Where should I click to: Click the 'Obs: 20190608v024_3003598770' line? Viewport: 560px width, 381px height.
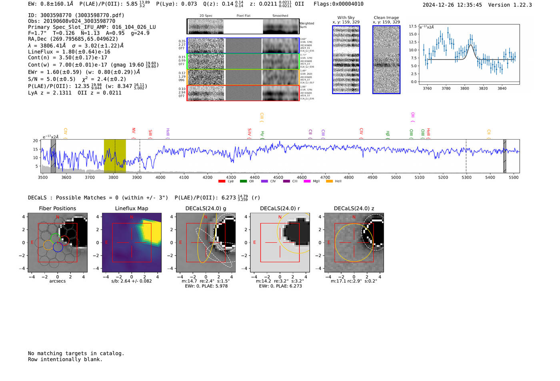pyautogui.click(x=72, y=21)
